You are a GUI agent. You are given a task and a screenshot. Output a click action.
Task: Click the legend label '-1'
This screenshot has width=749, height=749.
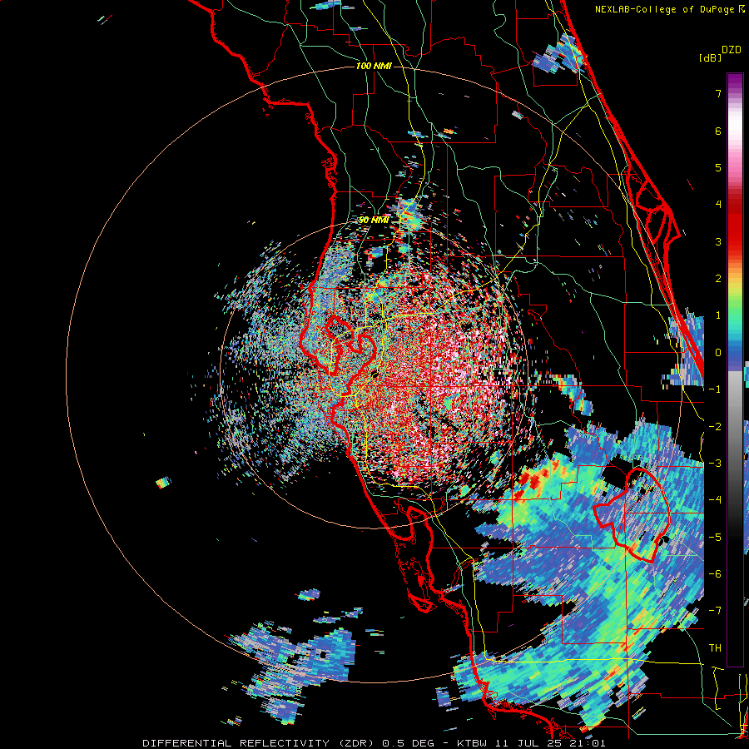[715, 389]
